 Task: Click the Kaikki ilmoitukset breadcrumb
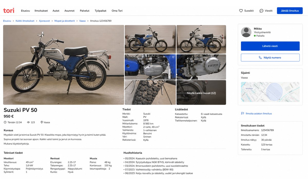[25, 21]
